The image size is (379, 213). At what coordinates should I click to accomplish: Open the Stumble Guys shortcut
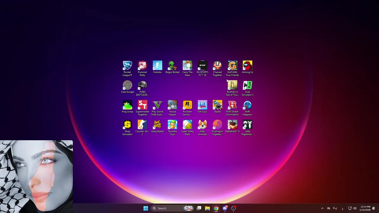coord(172,128)
